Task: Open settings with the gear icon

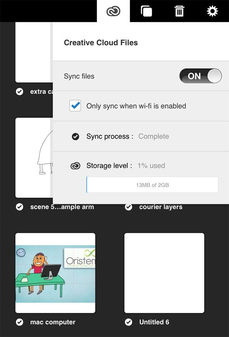Action: point(212,11)
